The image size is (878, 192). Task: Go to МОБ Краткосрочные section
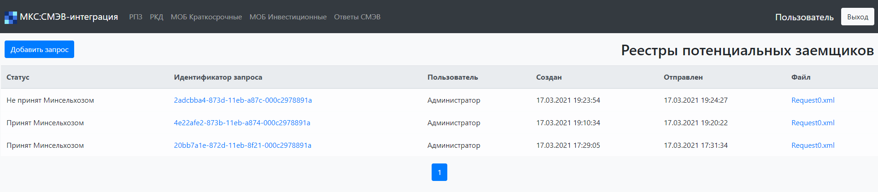(206, 17)
